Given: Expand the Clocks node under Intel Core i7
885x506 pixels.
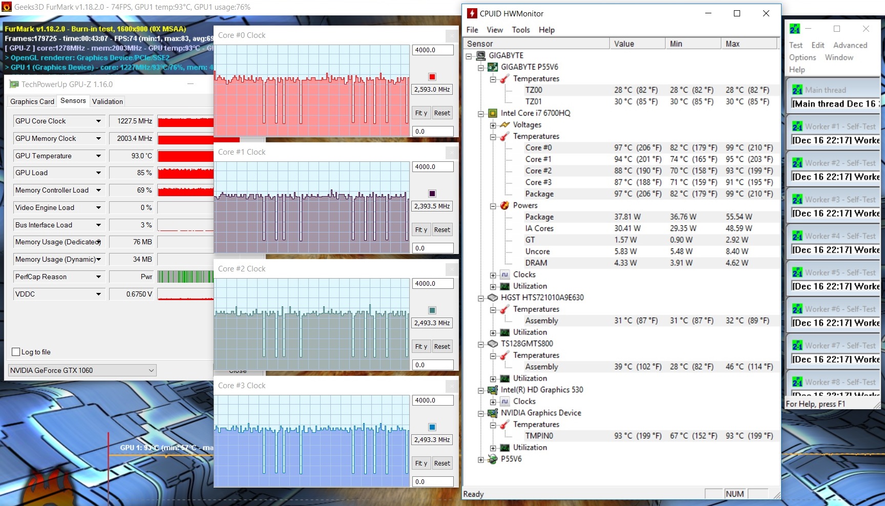Looking at the screenshot, I should pos(493,275).
